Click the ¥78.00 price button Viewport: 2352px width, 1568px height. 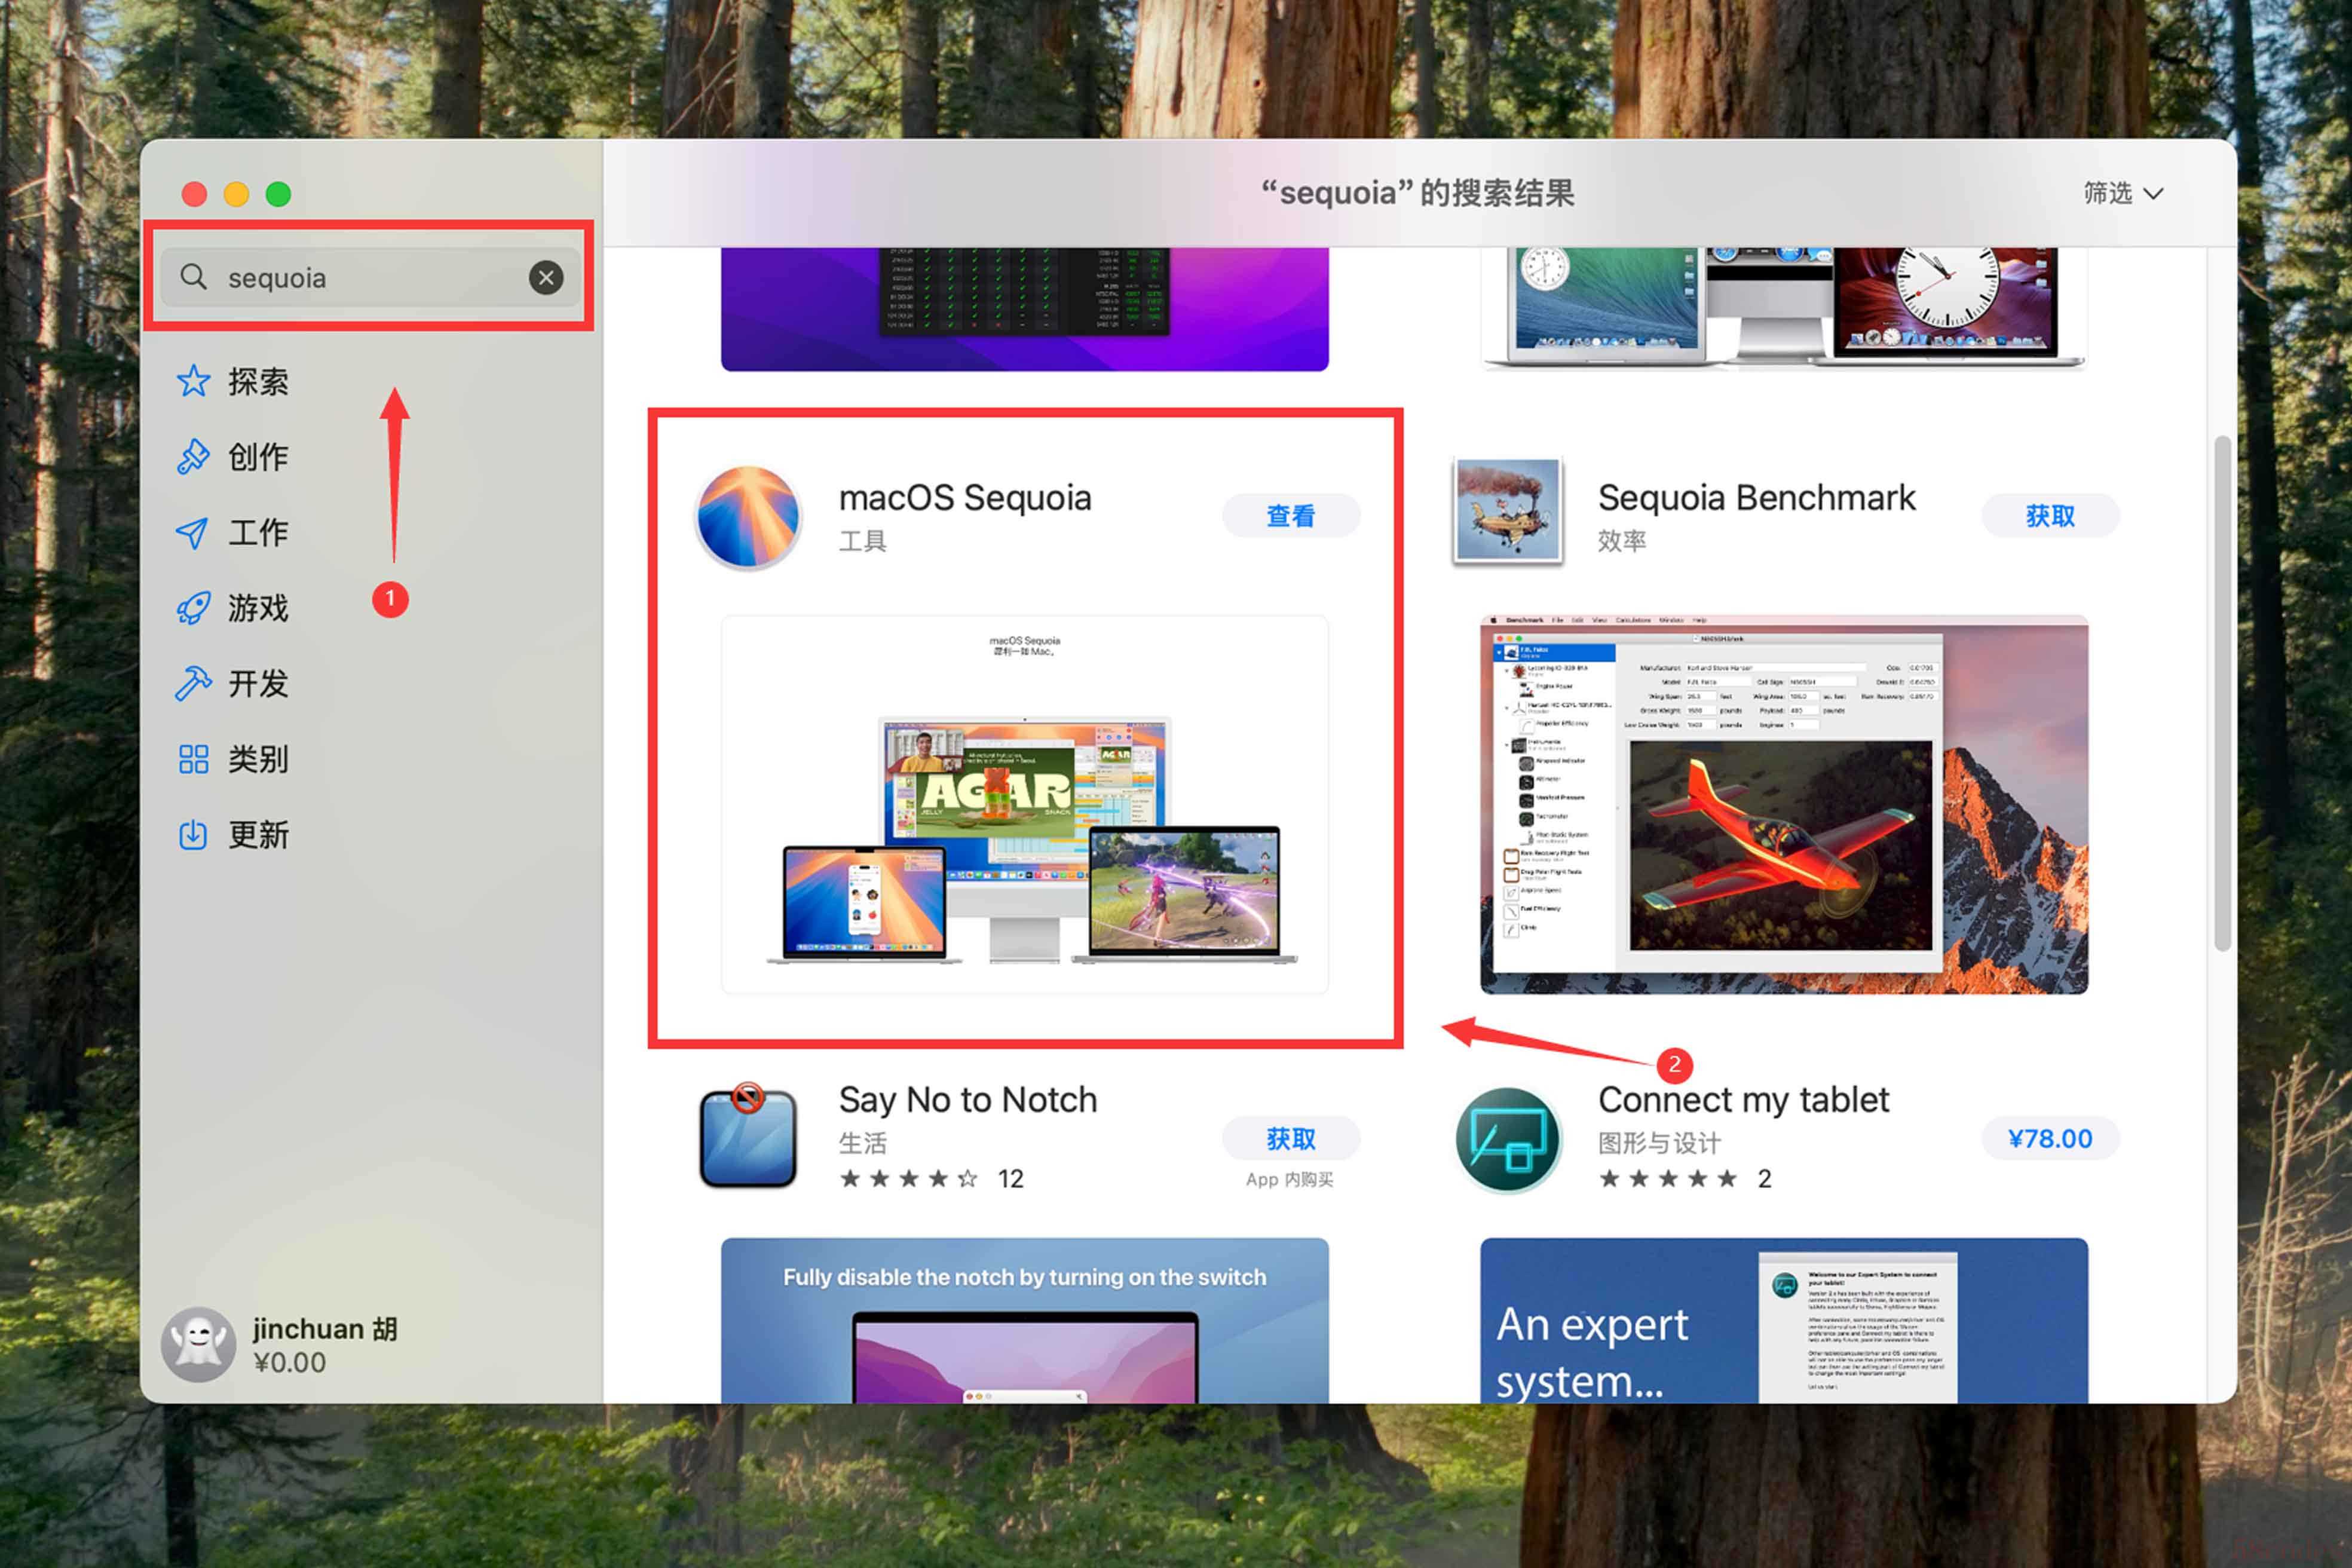point(2049,1139)
